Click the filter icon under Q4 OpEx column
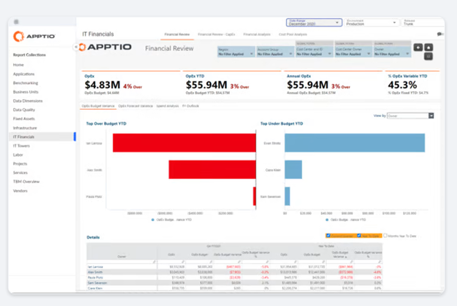The image size is (457, 306). (x=183, y=262)
